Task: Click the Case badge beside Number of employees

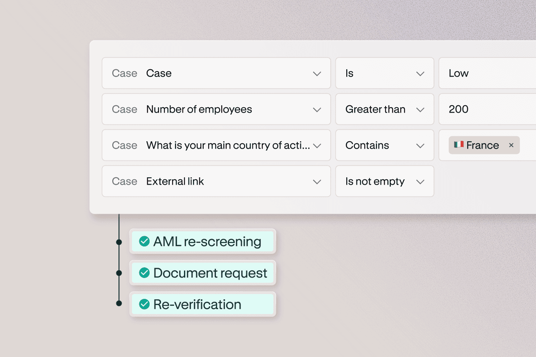Action: pos(125,109)
